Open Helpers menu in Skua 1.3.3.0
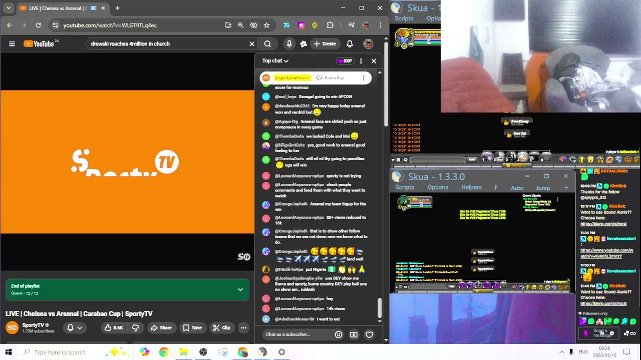Screen dimensions: 641x360 [471, 187]
